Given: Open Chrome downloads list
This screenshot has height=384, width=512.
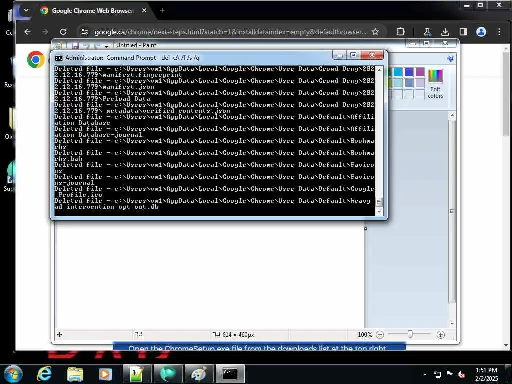Looking at the screenshot, I should (445, 32).
